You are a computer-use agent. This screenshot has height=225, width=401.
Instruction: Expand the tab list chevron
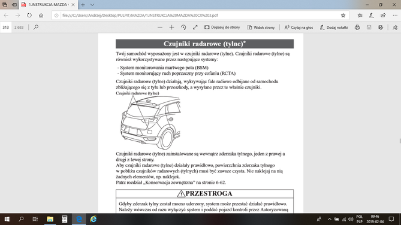pos(92,5)
